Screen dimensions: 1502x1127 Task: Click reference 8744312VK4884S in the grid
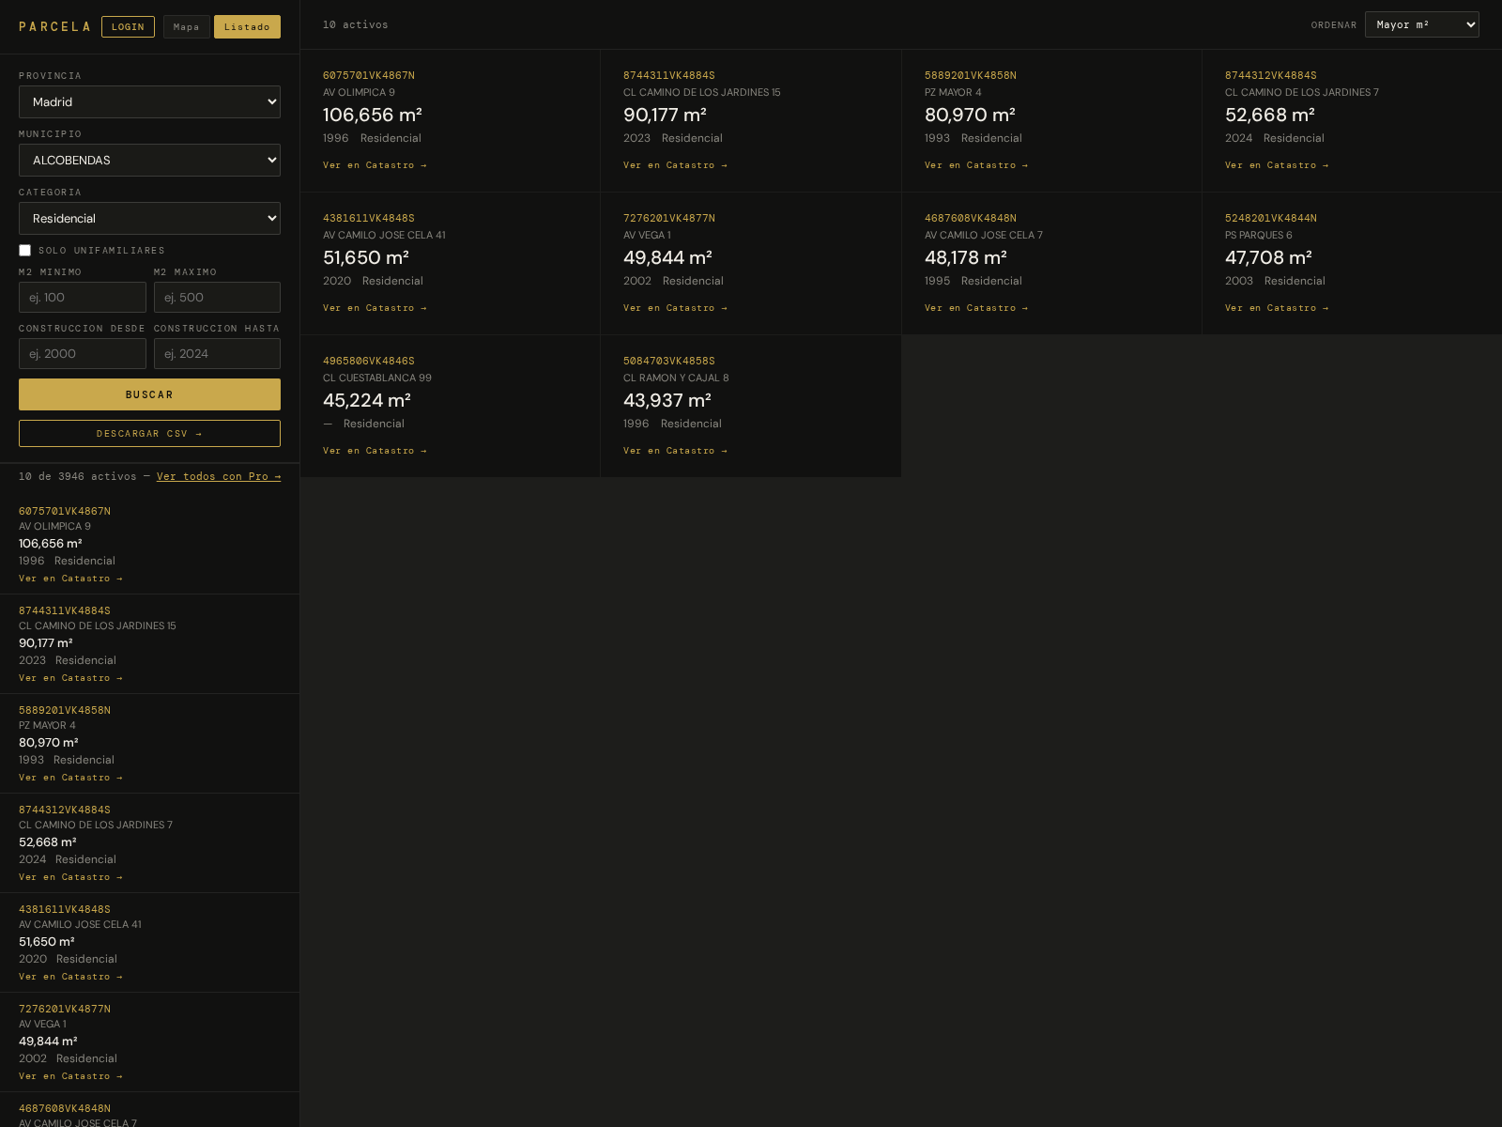[1271, 75]
